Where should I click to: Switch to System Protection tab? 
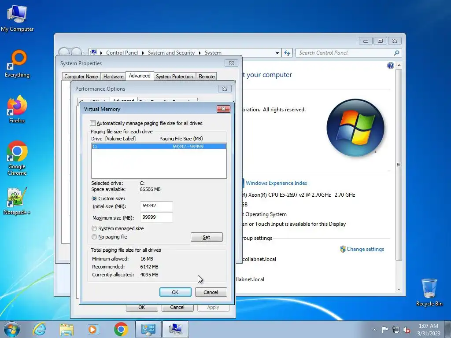[x=174, y=77]
